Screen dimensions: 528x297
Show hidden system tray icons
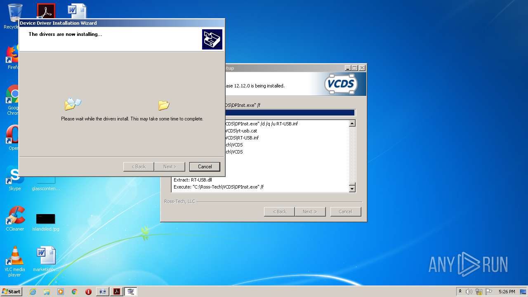click(x=460, y=292)
